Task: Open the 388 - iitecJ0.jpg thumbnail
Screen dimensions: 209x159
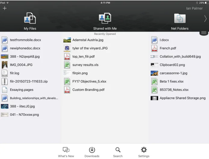Action: (x=5, y=106)
